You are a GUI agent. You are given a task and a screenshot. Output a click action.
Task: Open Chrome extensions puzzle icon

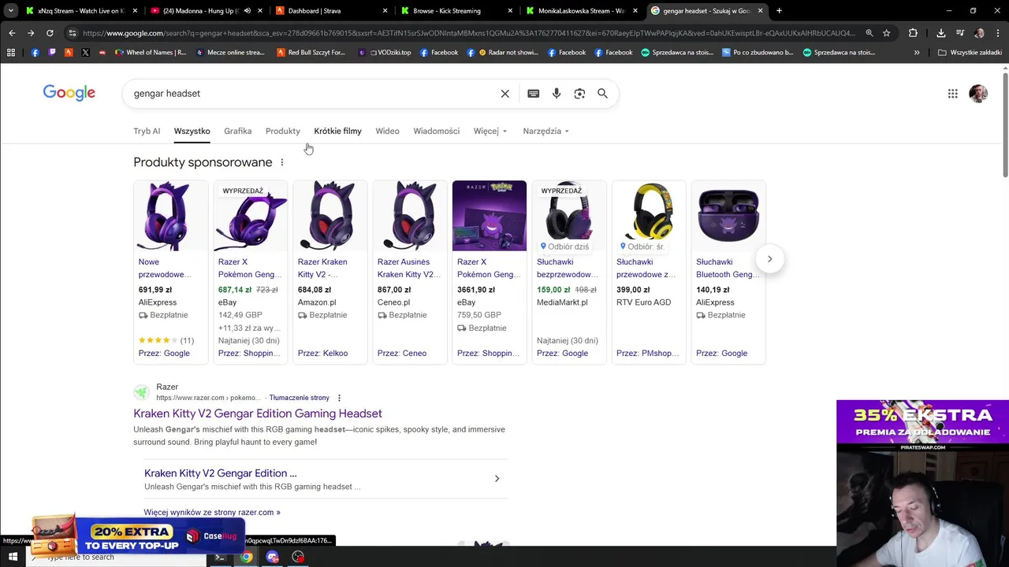tap(913, 33)
